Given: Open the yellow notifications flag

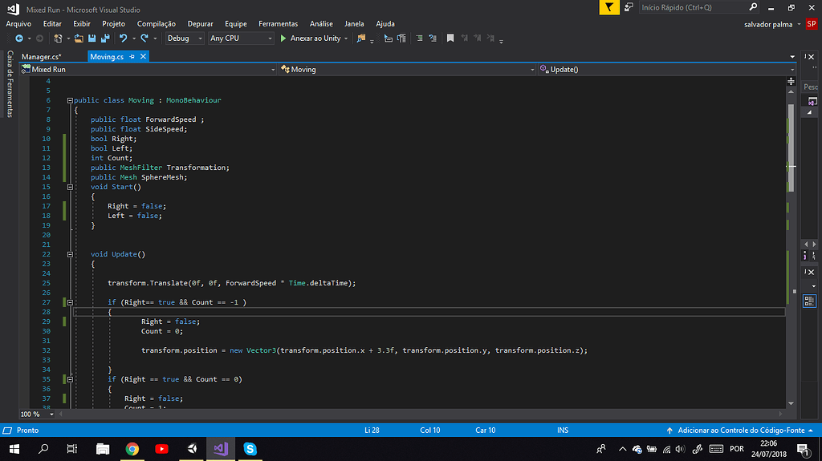Looking at the screenshot, I should pyautogui.click(x=610, y=7).
